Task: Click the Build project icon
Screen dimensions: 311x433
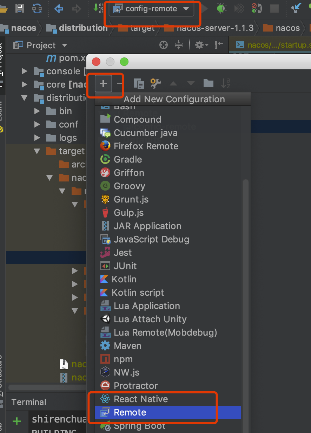Action: point(98,8)
